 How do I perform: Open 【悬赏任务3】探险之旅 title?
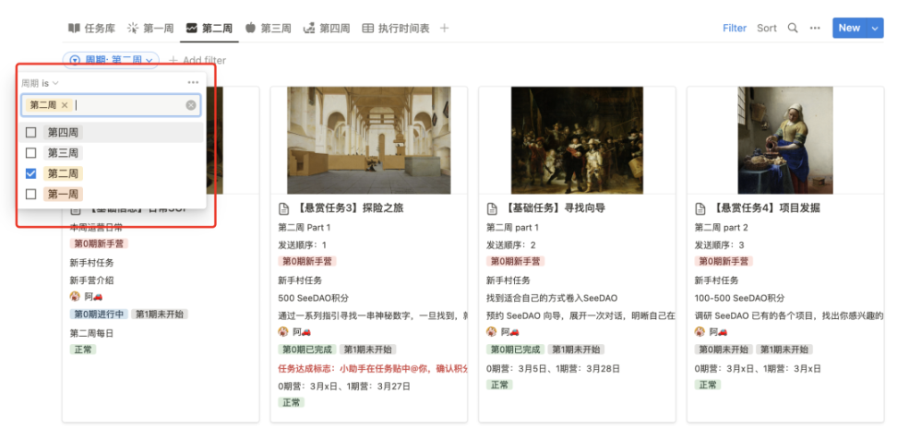pos(349,208)
